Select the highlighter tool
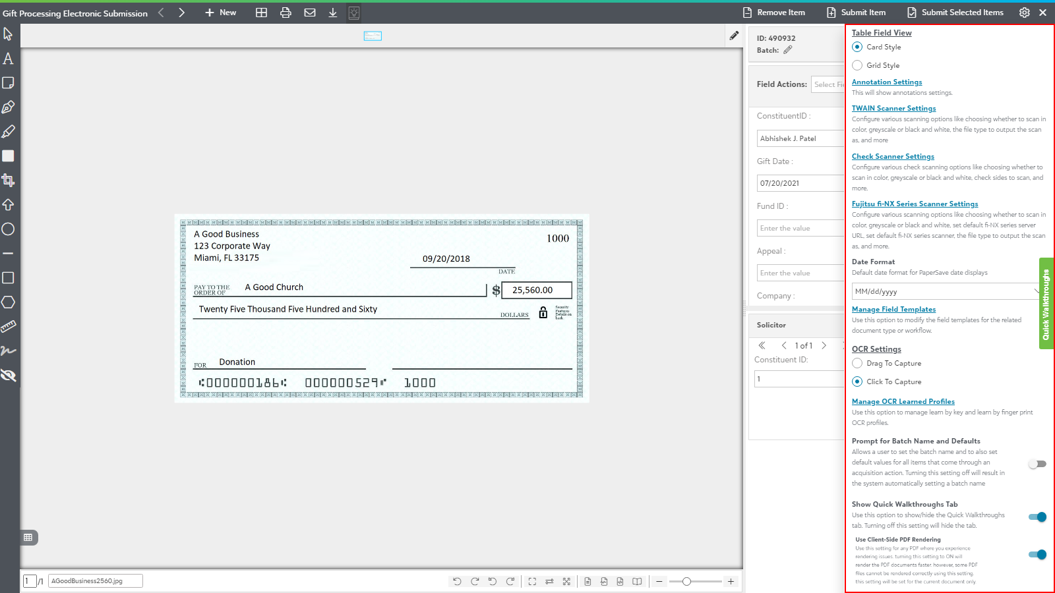The image size is (1055, 593). 8,132
